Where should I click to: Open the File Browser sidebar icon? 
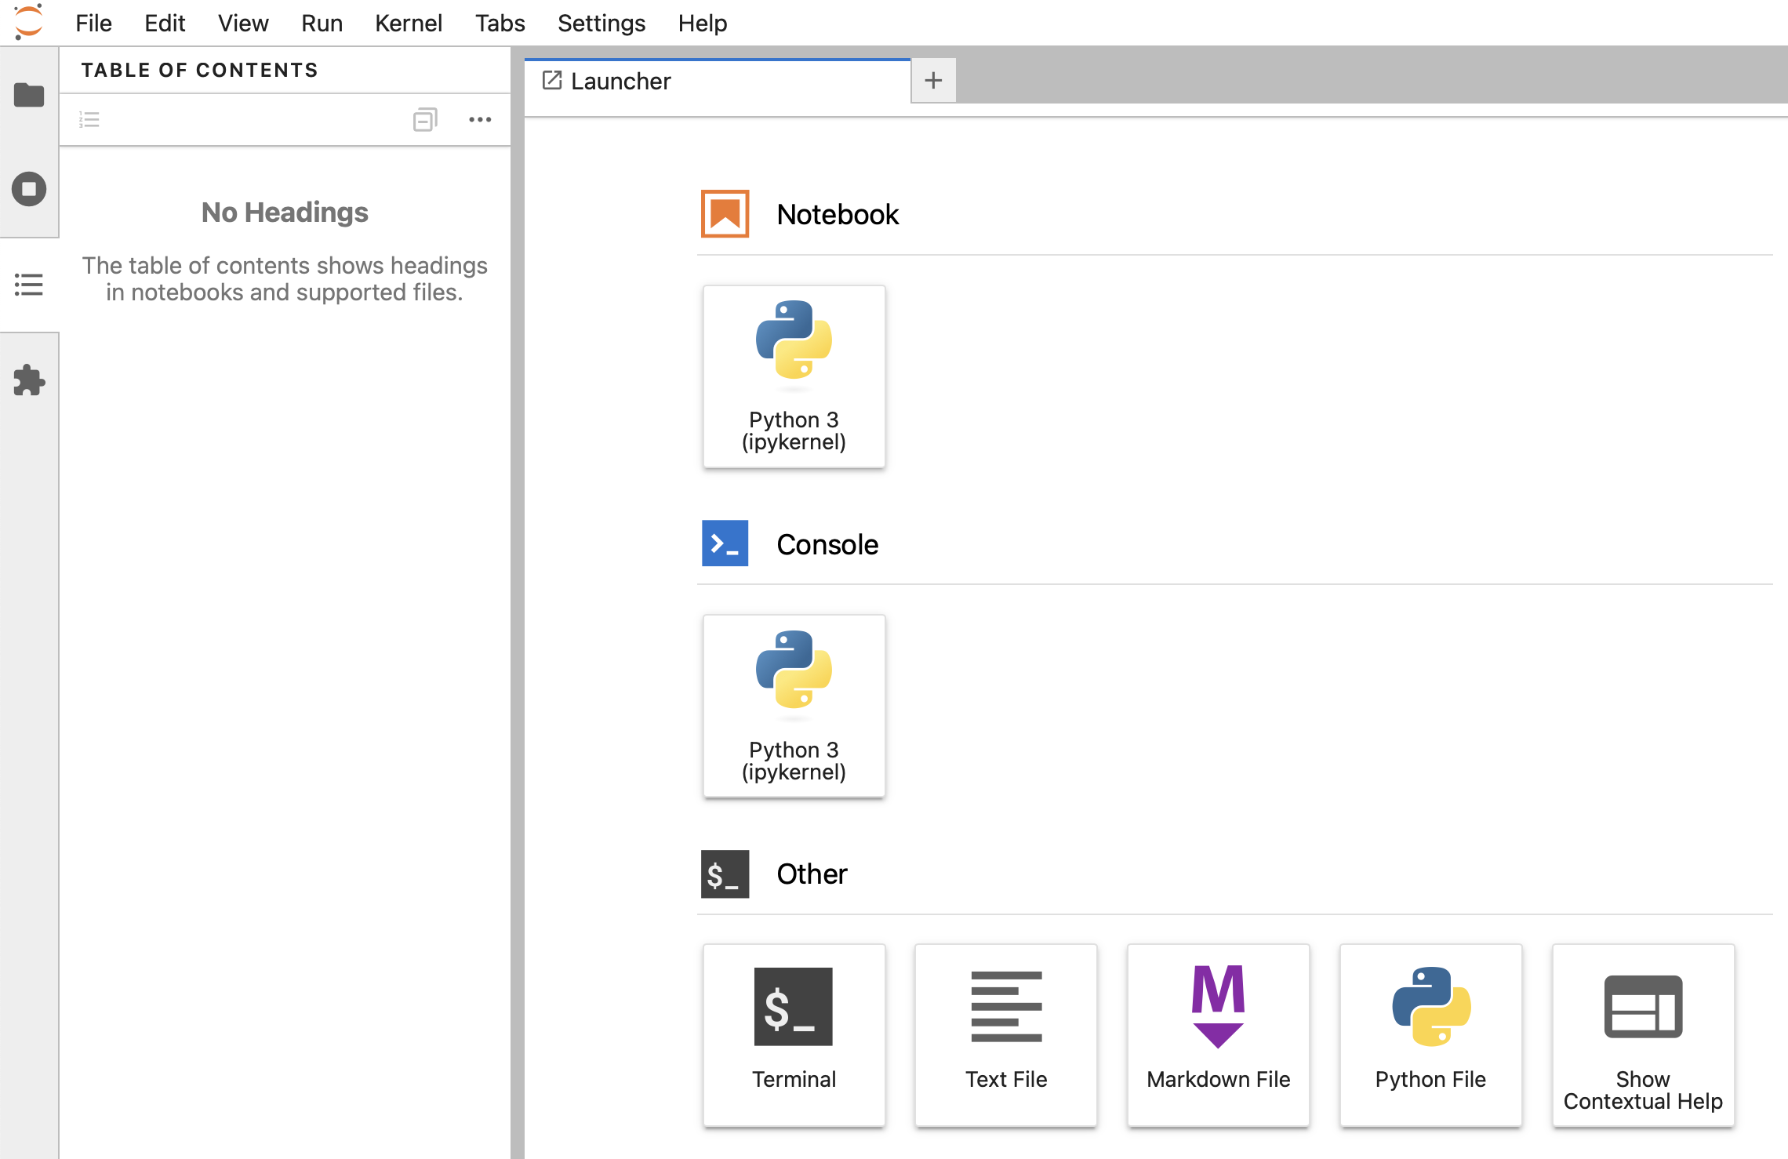(29, 95)
